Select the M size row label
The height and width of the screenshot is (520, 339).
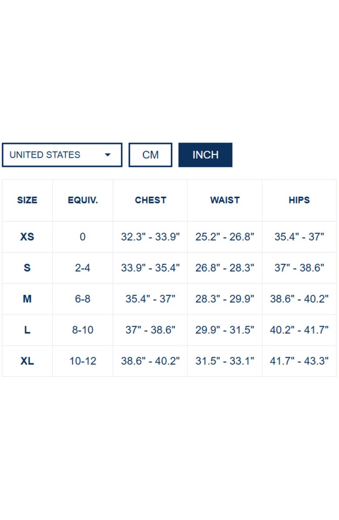(27, 299)
